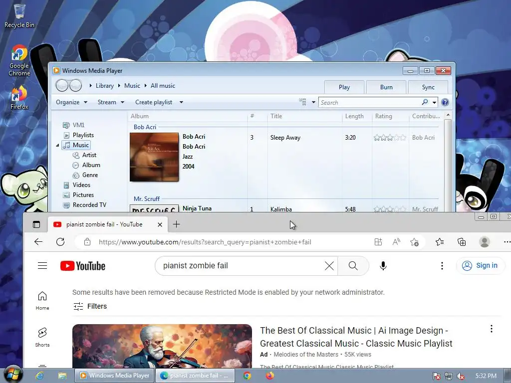Viewport: 511px width, 383px height.
Task: Open the browser tab actions icon
Action: pos(36,224)
